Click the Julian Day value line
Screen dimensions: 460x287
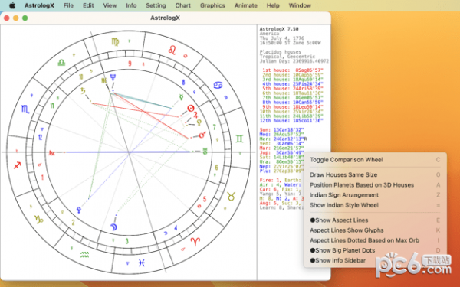(x=294, y=61)
